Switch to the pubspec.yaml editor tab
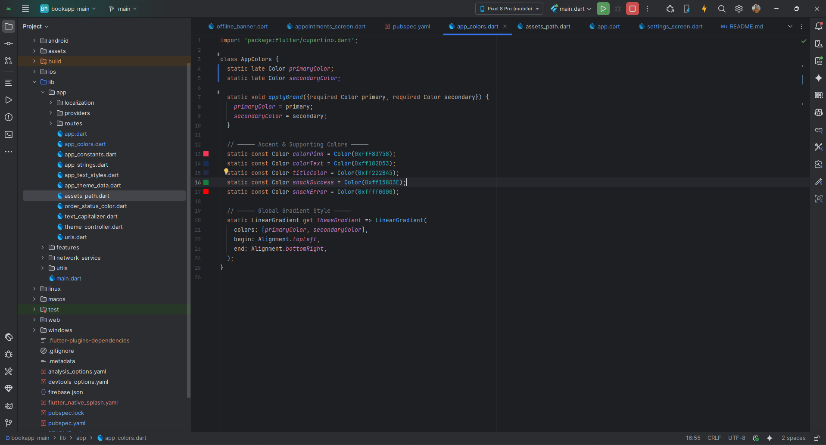826x445 pixels. pyautogui.click(x=407, y=26)
